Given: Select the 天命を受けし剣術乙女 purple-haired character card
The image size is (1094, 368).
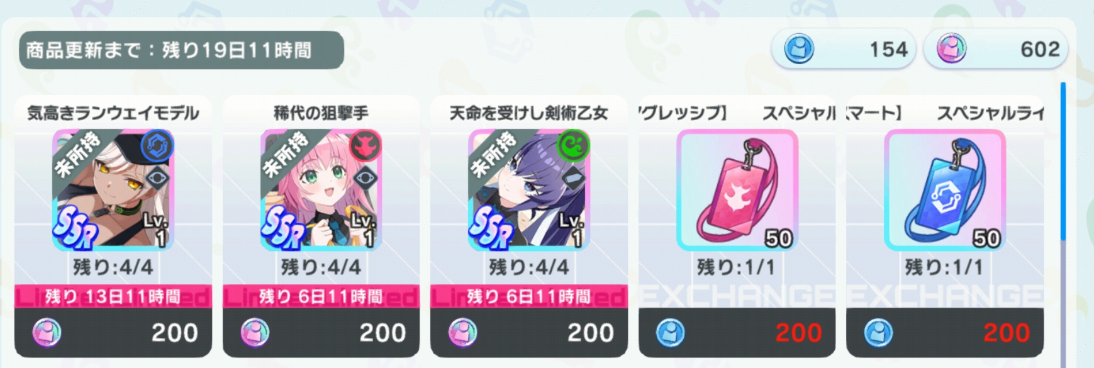Looking at the screenshot, I should (528, 189).
